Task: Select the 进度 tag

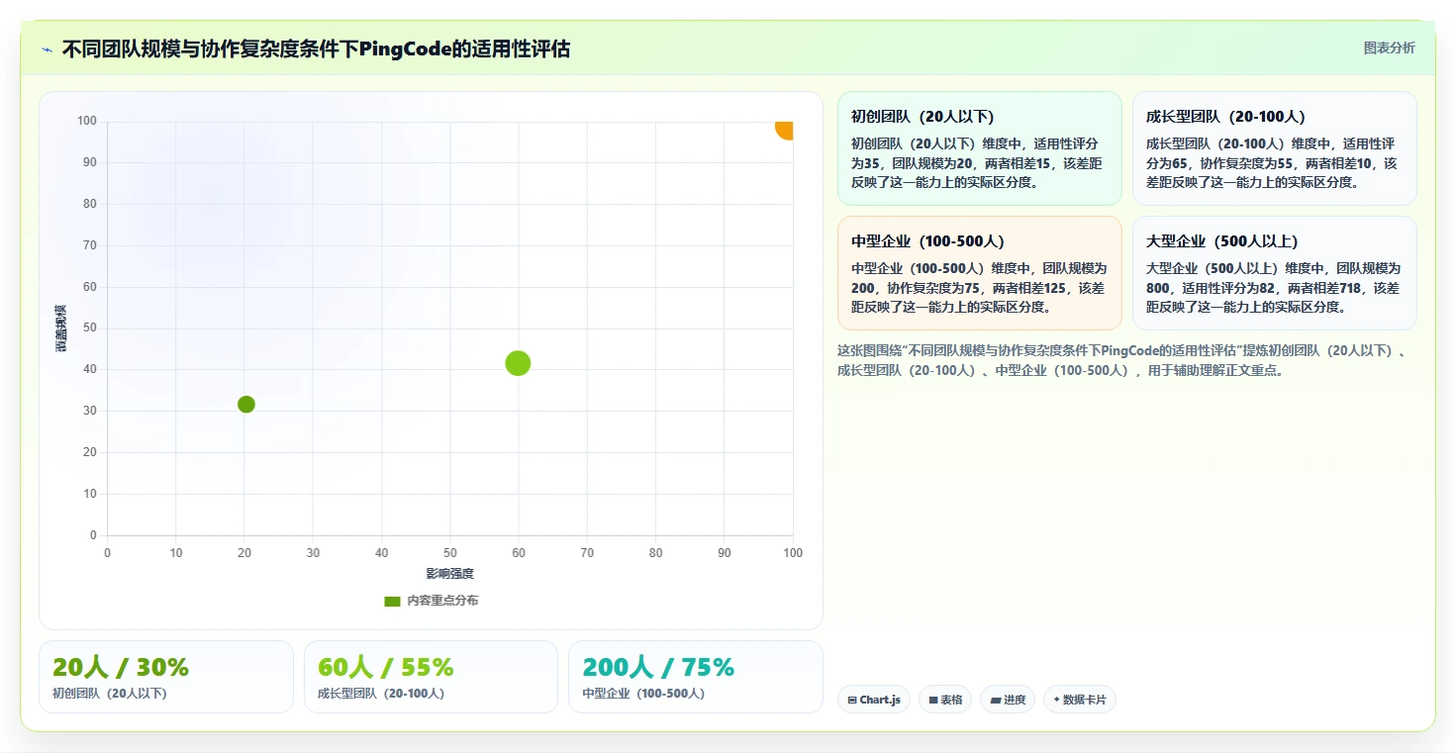Action: pyautogui.click(x=1008, y=700)
